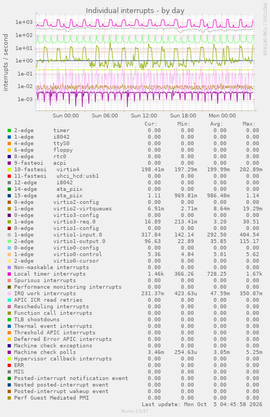Viewport: 270px width, 417px height.
Task: Click the 'TLB shootdowns' legend entry
Action: (x=37, y=319)
